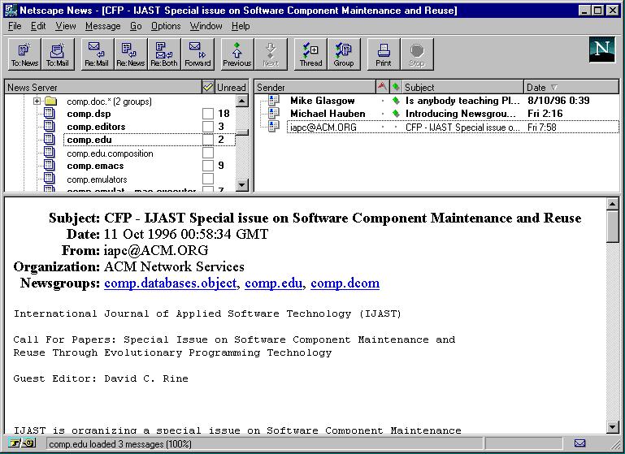The image size is (625, 454).
Task: Click the newsgroup icon beside comp.emacs
Action: coord(49,165)
